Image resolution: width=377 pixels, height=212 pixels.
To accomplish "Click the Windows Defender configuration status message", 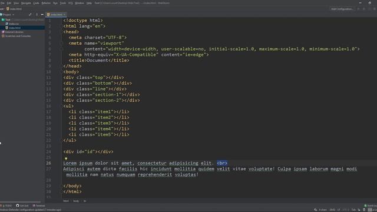I will [31, 210].
